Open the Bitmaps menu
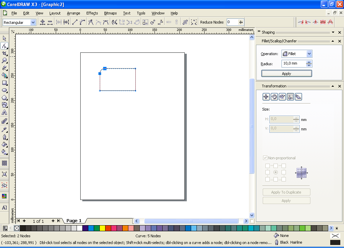 (x=110, y=13)
